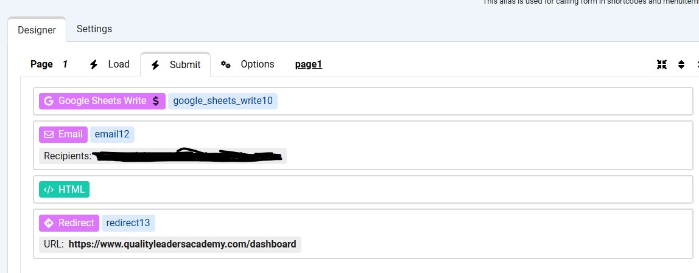
Task: Click the dollar sign icon on Google Sheets Write
Action: (x=156, y=101)
